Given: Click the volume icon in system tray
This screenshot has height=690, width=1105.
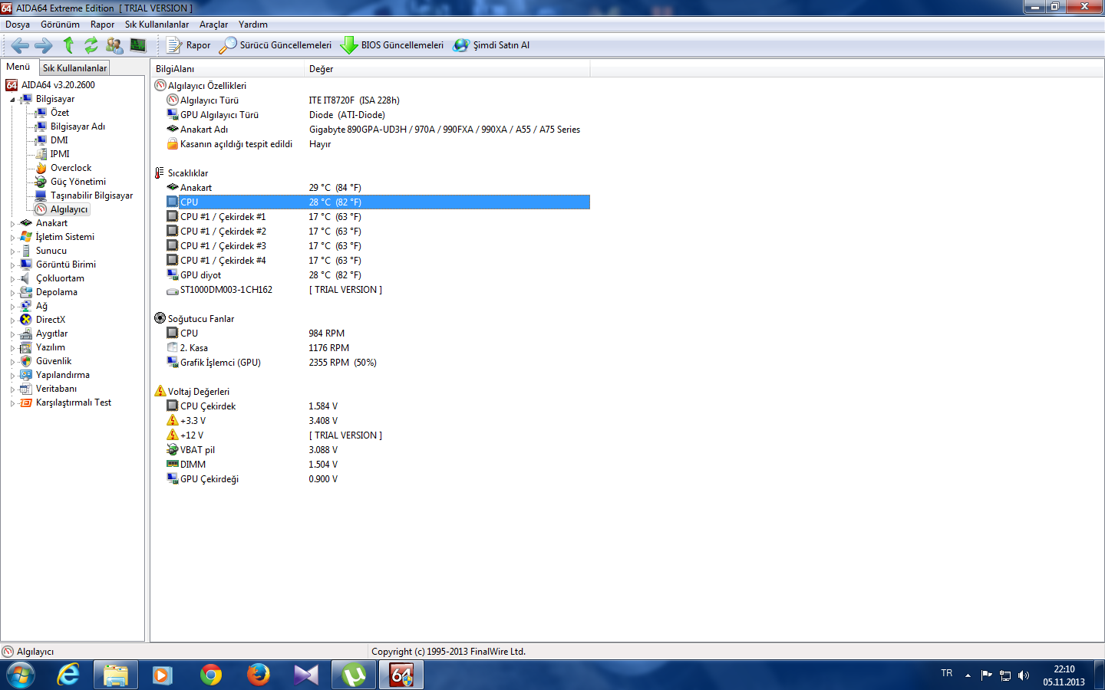Looking at the screenshot, I should coord(1024,675).
